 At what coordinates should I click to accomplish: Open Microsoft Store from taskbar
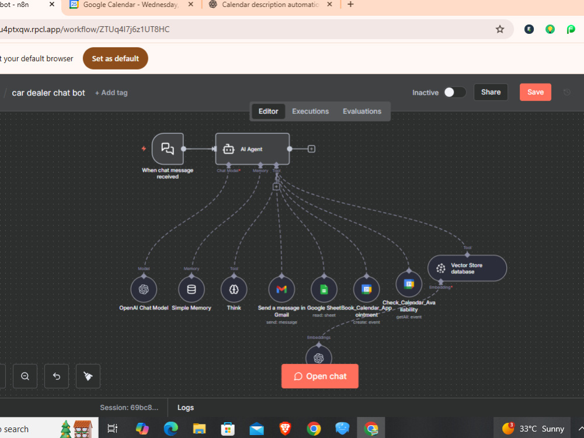228,429
